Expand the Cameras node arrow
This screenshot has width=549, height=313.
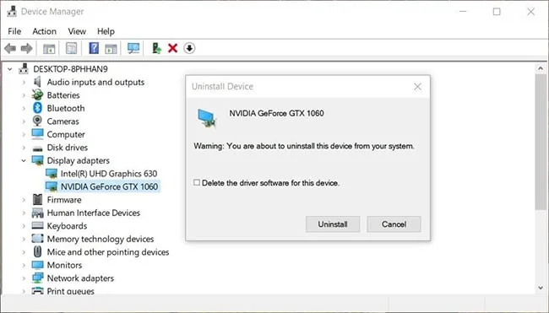24,121
